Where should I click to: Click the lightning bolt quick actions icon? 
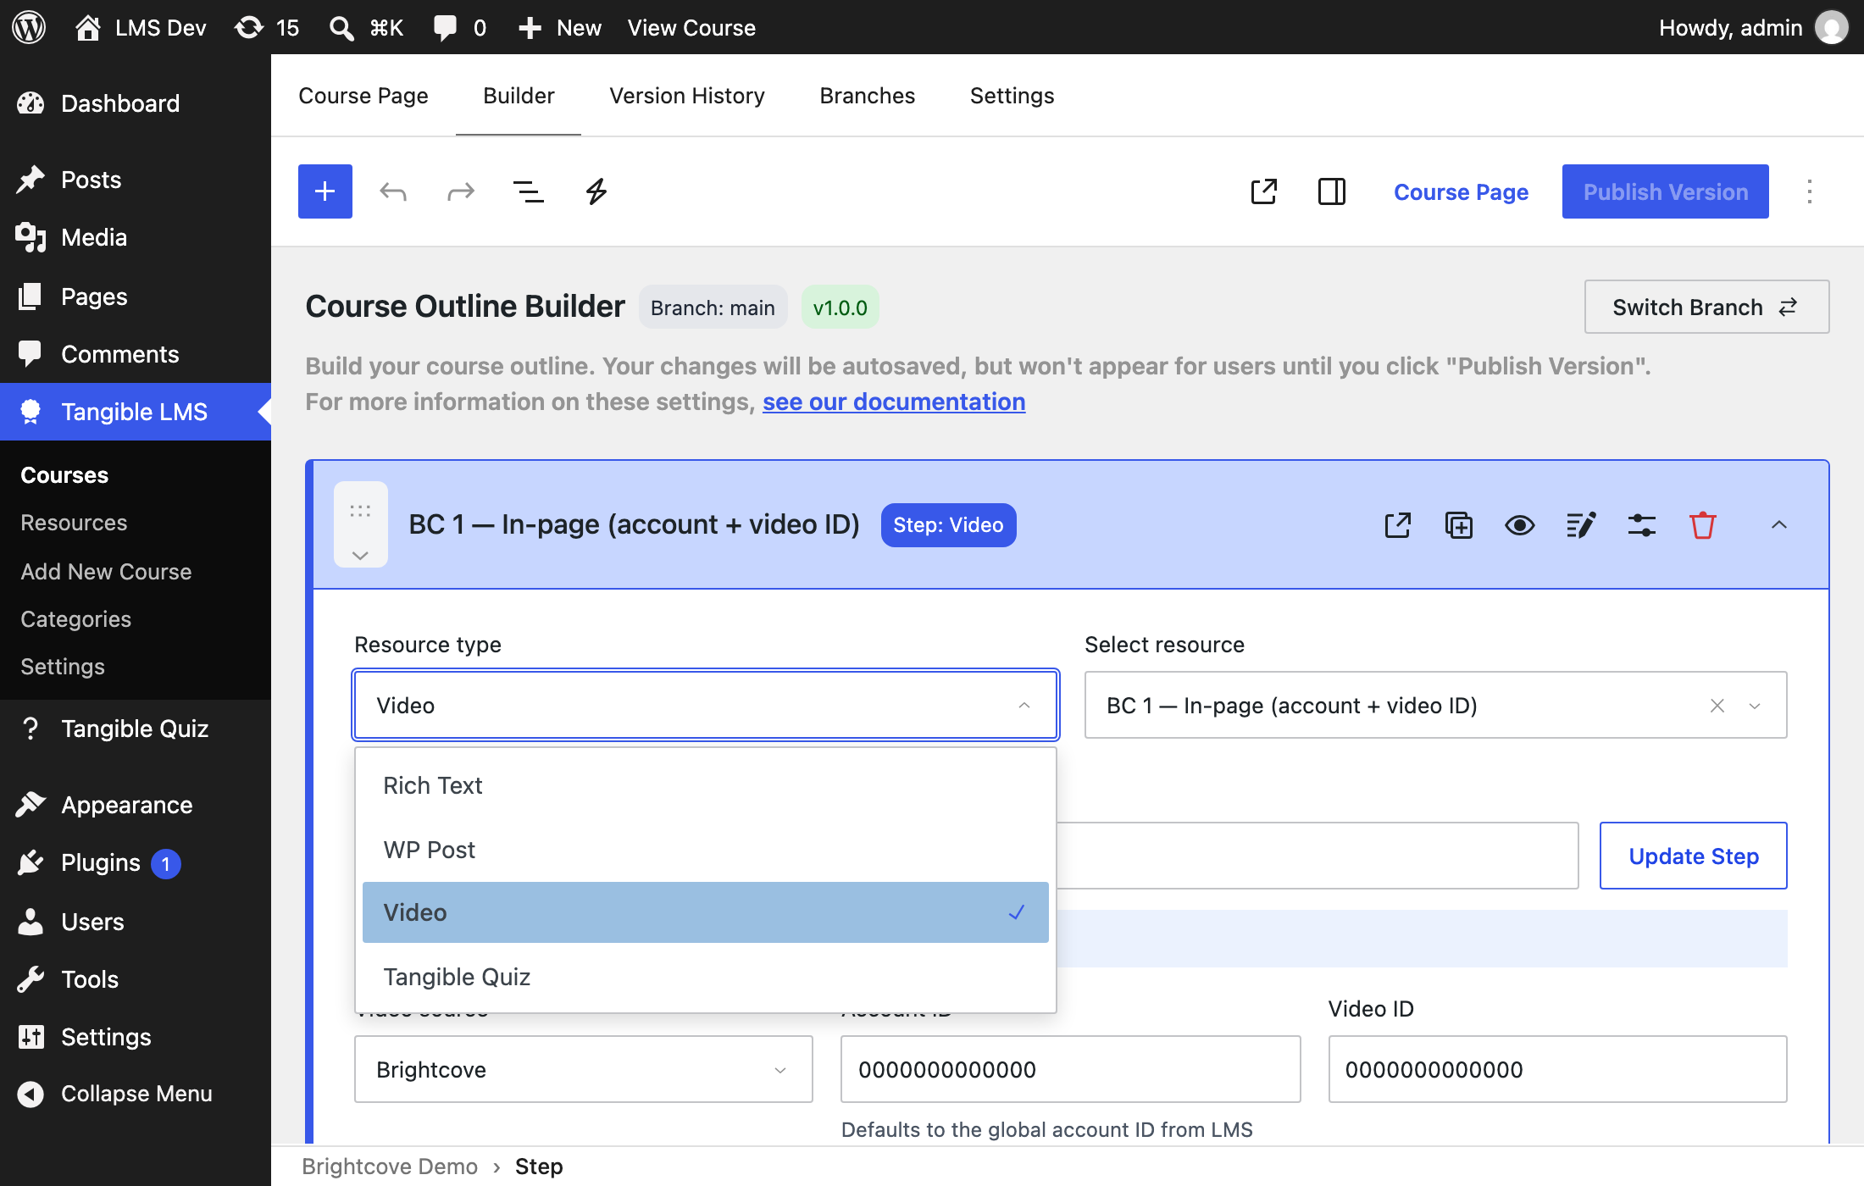pyautogui.click(x=596, y=191)
